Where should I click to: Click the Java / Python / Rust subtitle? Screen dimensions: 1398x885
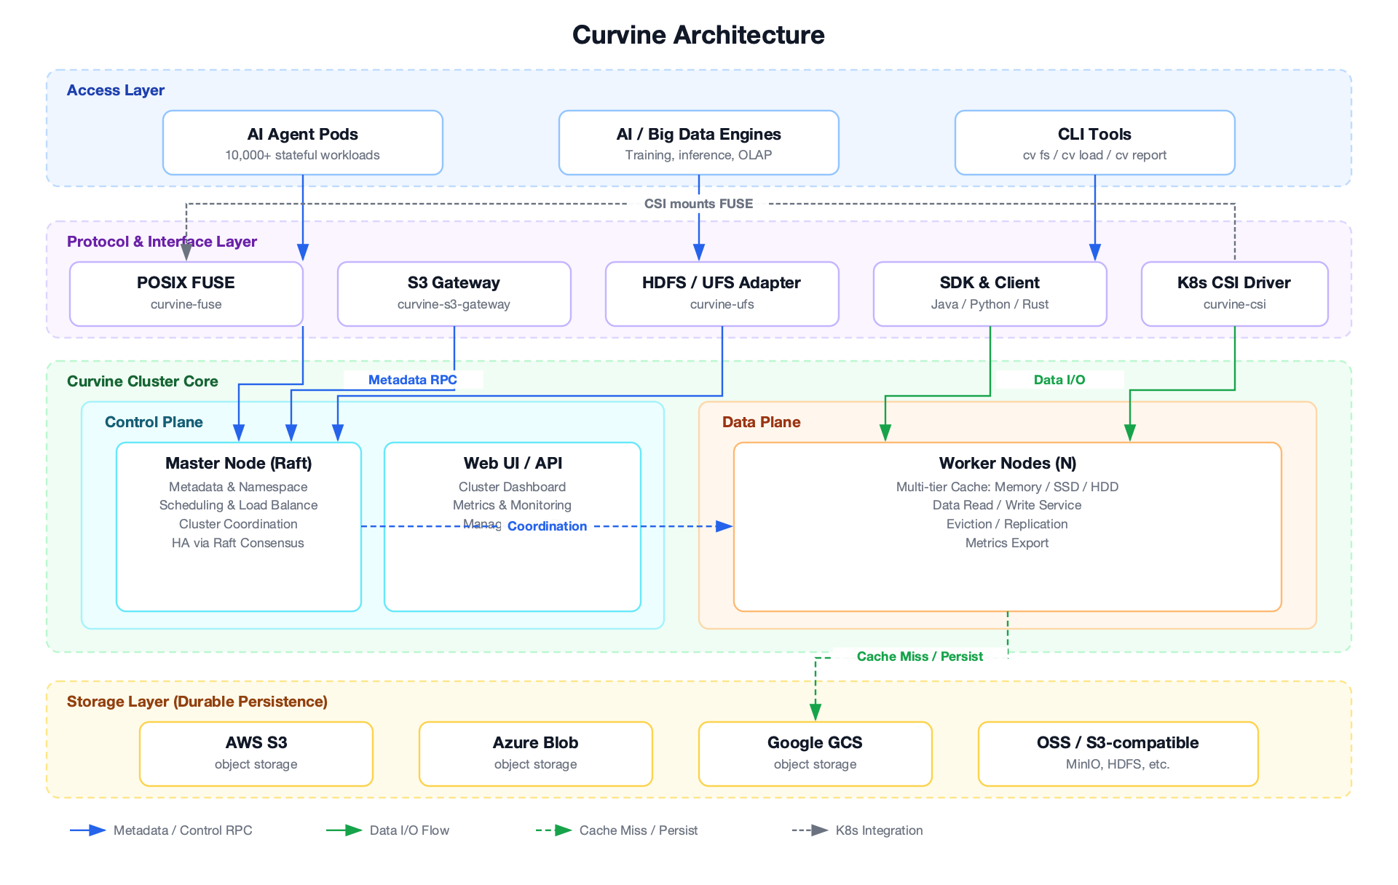point(990,304)
